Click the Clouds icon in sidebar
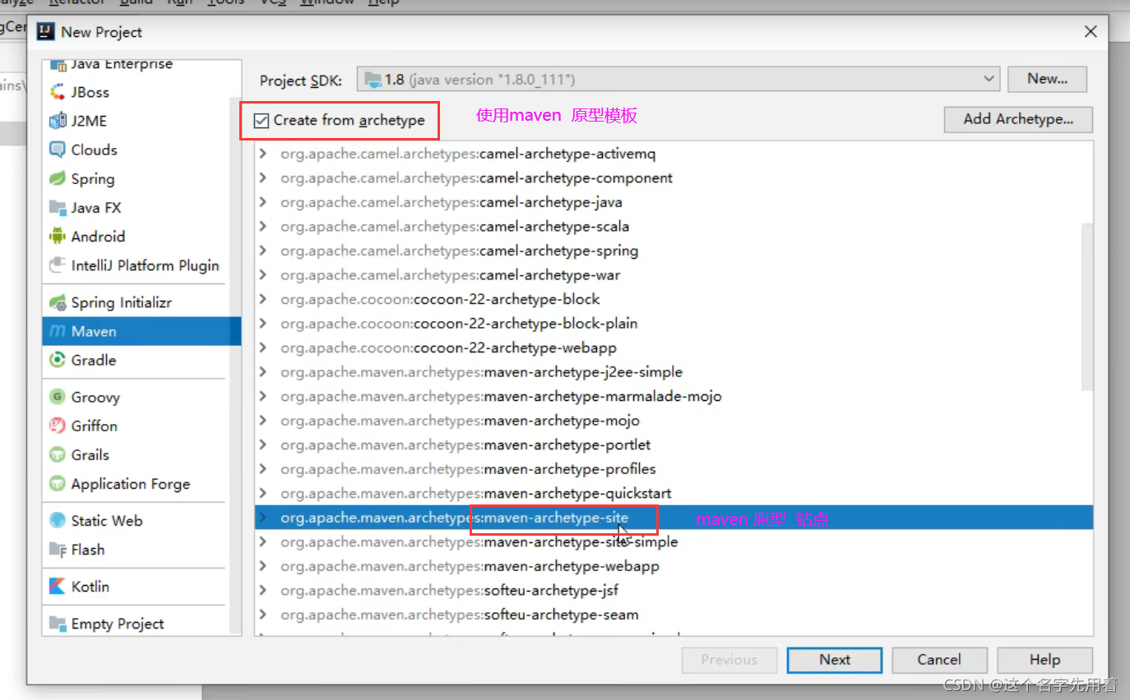 57,150
